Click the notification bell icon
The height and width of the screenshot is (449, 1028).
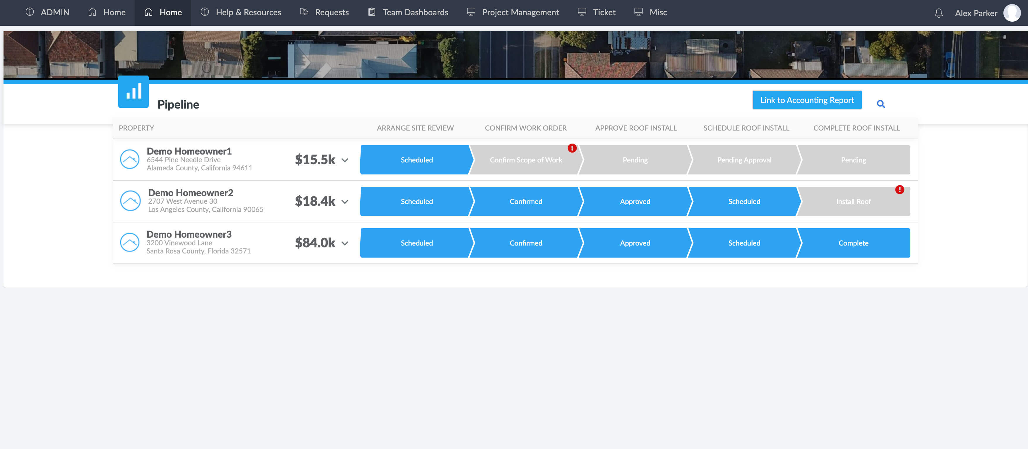click(x=939, y=13)
